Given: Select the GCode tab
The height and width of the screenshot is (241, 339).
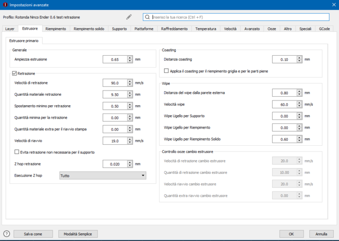Looking at the screenshot, I should [324, 29].
